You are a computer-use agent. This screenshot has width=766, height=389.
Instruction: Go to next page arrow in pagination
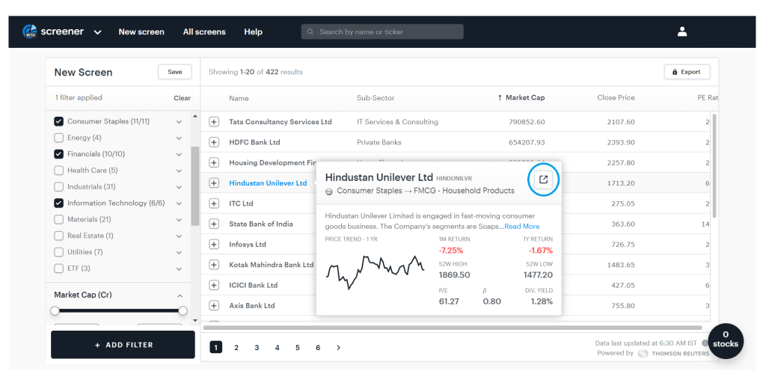tap(338, 348)
